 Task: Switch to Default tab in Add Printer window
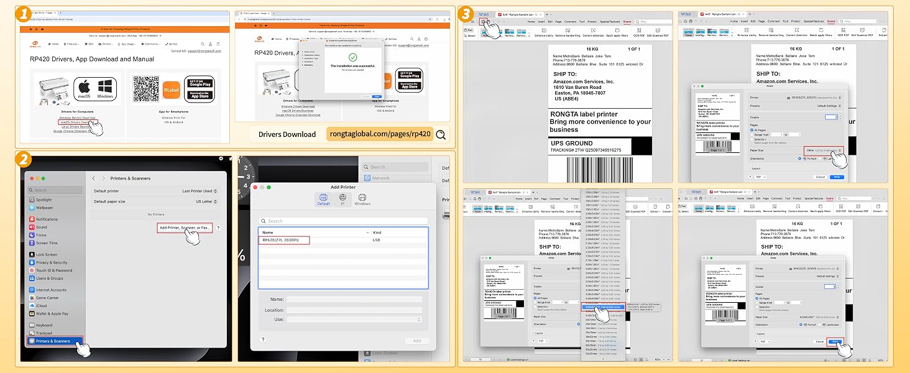pyautogui.click(x=324, y=200)
